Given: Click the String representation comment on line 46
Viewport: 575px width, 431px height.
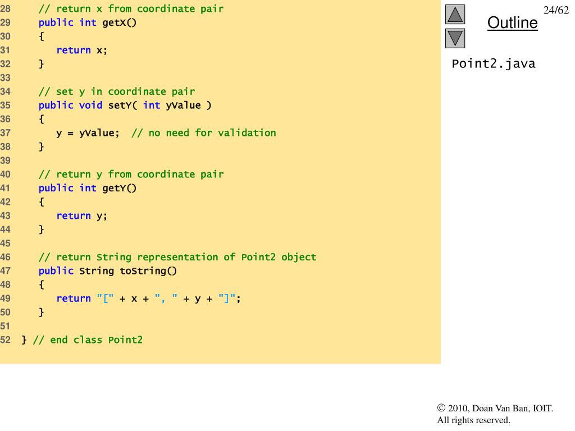Looking at the screenshot, I should 177,257.
